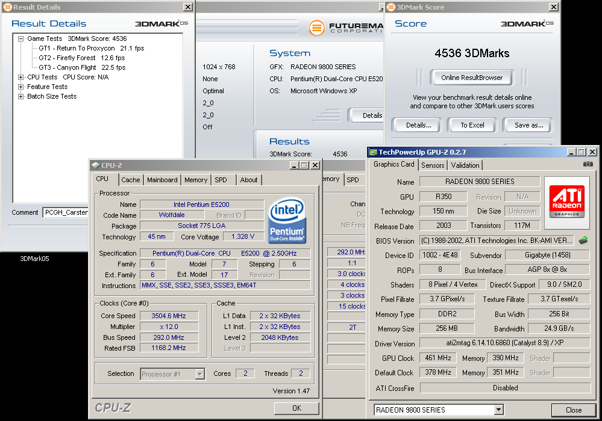Click the Core Voltage 1.328 V value
This screenshot has height=421, width=602.
tap(243, 237)
